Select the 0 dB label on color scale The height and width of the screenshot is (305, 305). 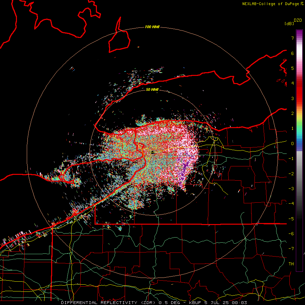pos(292,144)
